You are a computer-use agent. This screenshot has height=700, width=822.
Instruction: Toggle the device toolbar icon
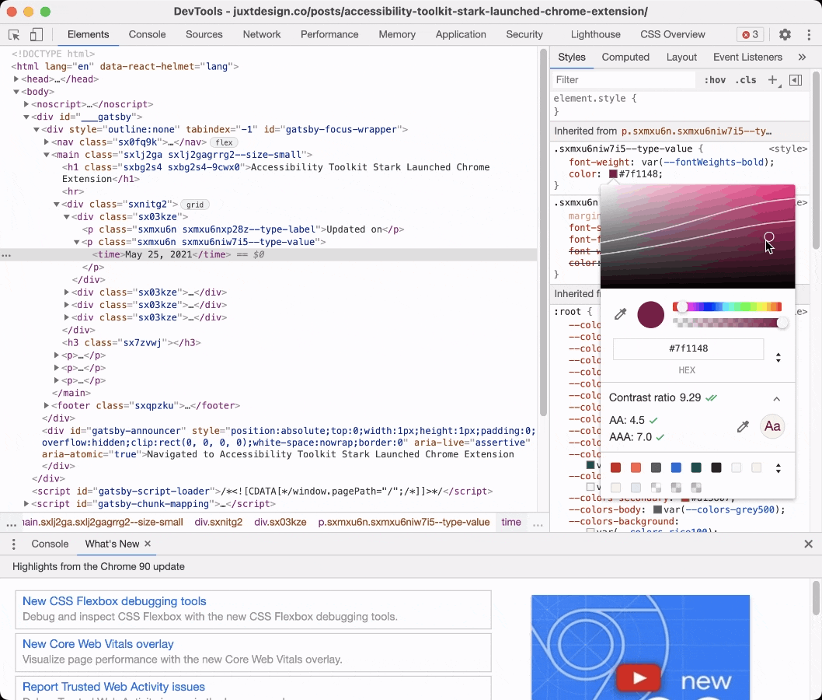pos(37,35)
